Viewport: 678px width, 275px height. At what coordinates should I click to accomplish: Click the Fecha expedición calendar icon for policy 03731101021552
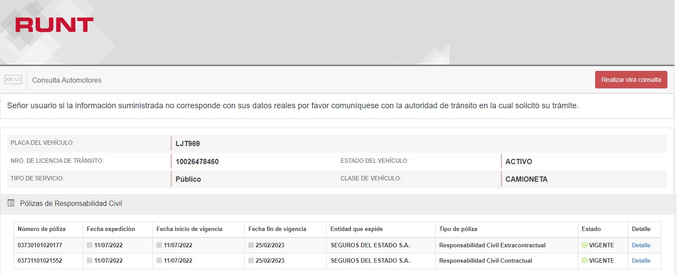point(89,260)
